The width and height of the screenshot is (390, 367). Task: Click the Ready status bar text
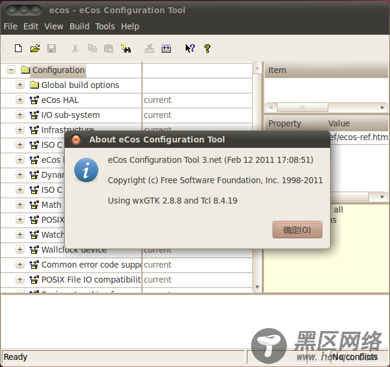click(x=16, y=357)
